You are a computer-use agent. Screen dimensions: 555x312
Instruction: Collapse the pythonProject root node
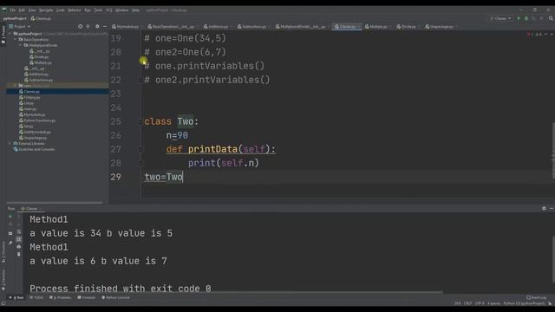[10, 34]
